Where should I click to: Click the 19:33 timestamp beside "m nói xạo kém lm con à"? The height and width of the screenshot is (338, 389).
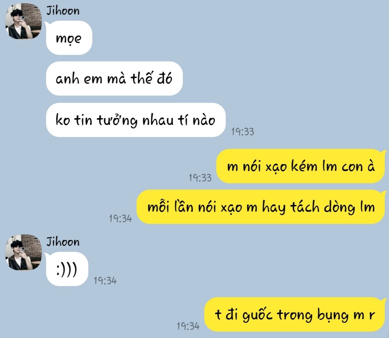point(200,178)
